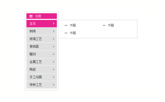This screenshot has height=102, width=165.
Task: Click the chevron arrow beside 玻璃工艺
Action: pyautogui.click(x=54, y=39)
